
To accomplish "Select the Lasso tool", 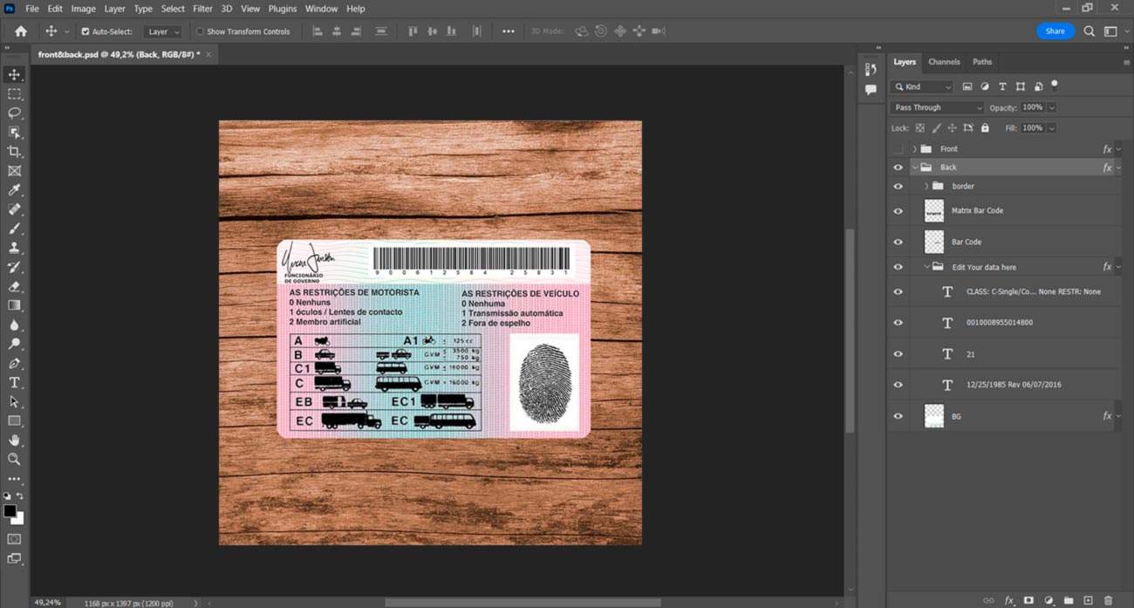I will point(14,113).
